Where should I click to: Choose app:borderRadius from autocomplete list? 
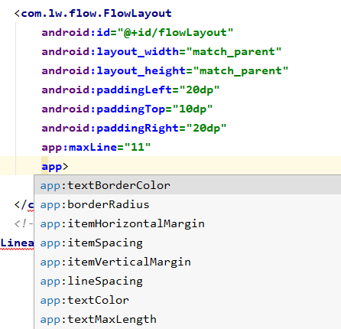187,204
